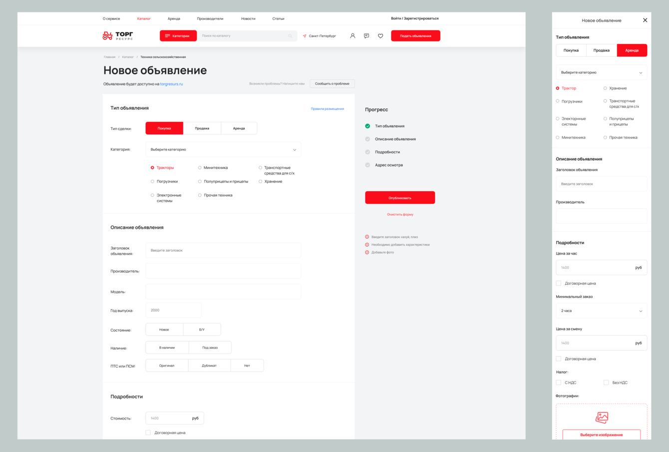
Task: Choose Новое for Состояние
Action: point(164,330)
